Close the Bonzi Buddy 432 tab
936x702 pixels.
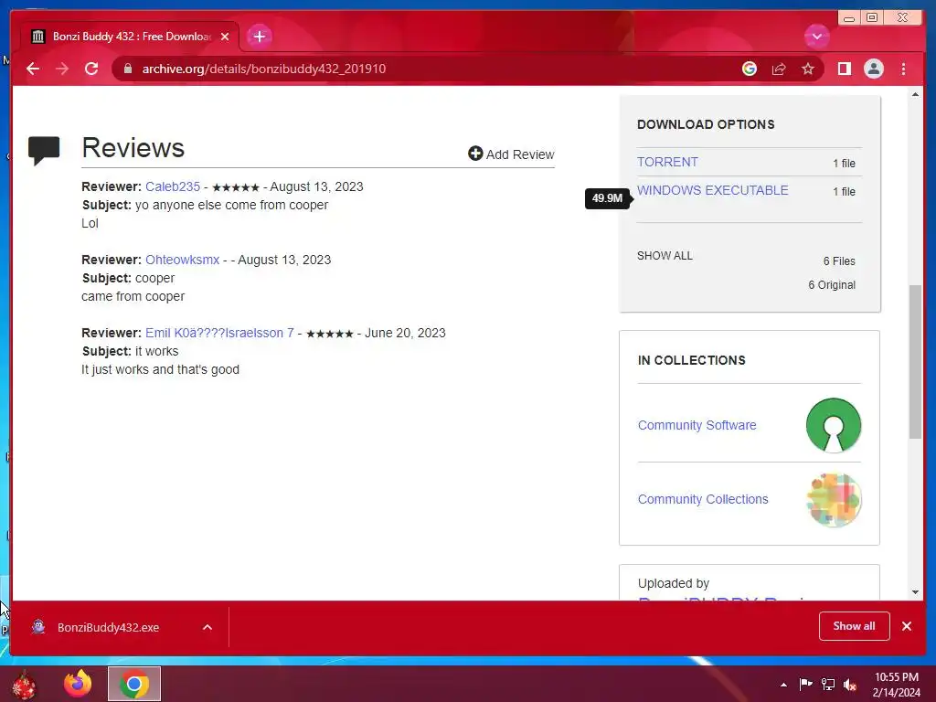tap(225, 37)
